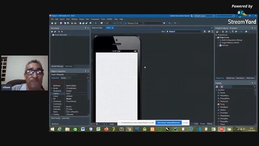This screenshot has height=146, width=259.
Task: Click the Windows Start button
Action: tap(52, 129)
